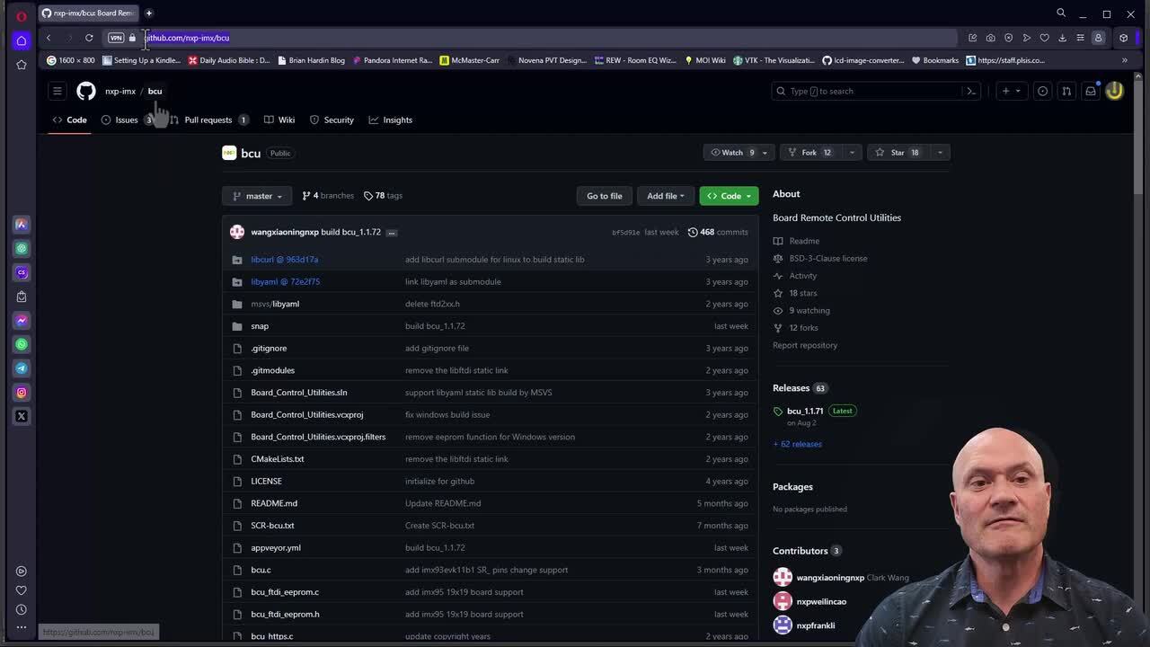The width and height of the screenshot is (1150, 647).
Task: View the 468 commits history
Action: (718, 232)
